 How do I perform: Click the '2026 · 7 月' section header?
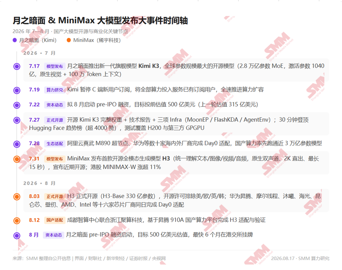[x=39, y=53]
